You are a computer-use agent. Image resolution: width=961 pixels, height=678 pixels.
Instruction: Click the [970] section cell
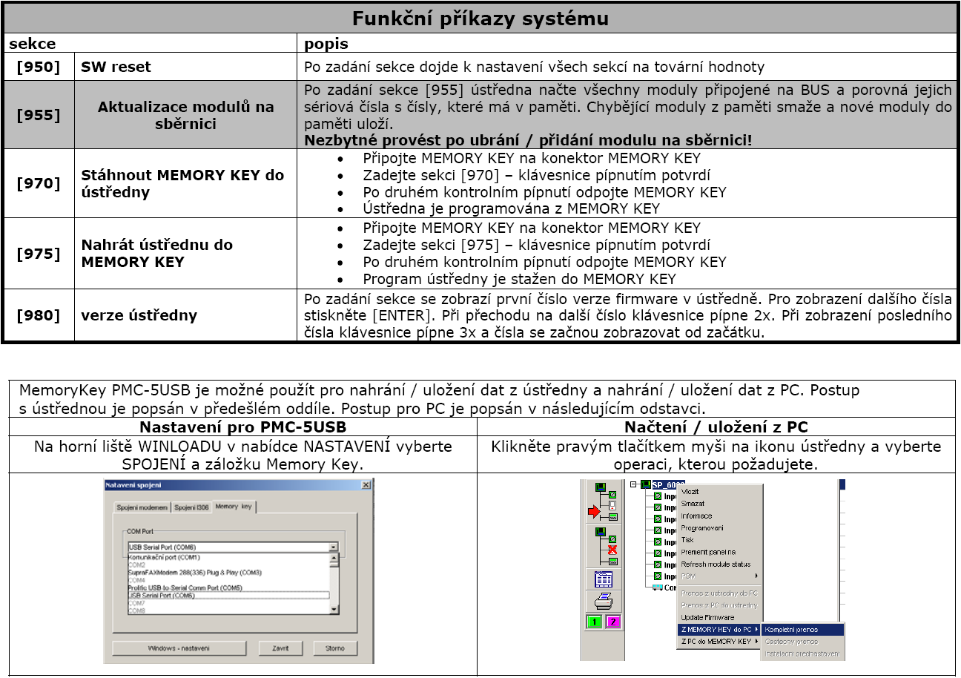[x=38, y=183]
